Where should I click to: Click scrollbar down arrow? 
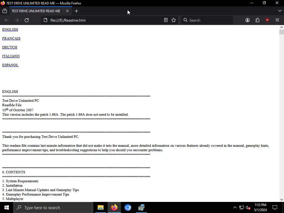pos(282,200)
